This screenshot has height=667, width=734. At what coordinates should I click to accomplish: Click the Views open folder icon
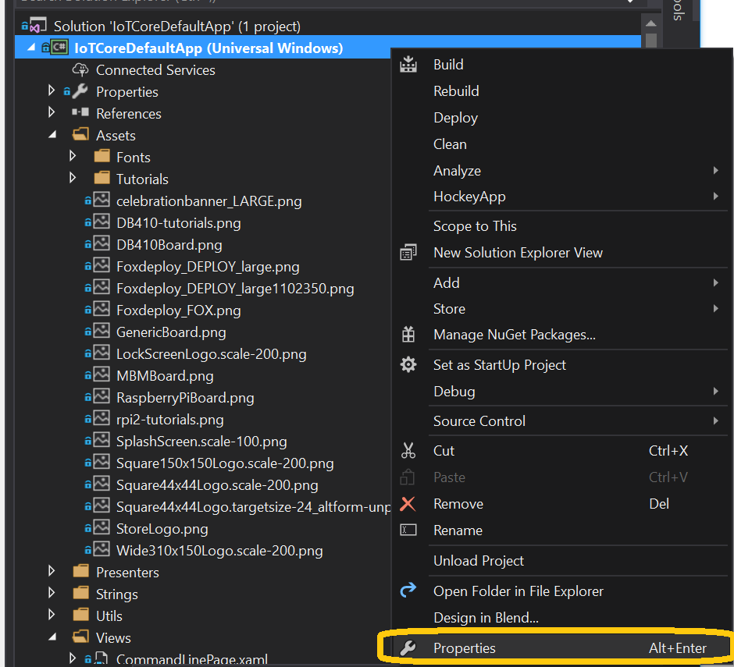coord(80,637)
